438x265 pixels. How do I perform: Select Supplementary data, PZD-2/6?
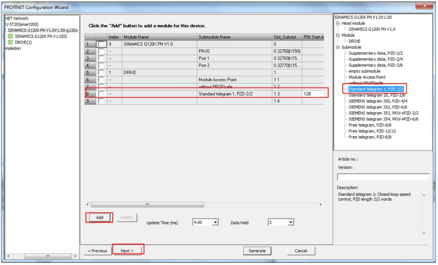click(x=376, y=65)
